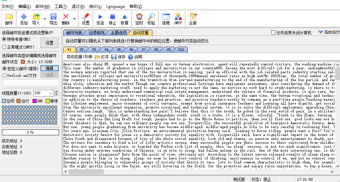Select the 特快专递(MX) radio button
Screen dimensions: 340x182
pyautogui.click(x=4, y=39)
